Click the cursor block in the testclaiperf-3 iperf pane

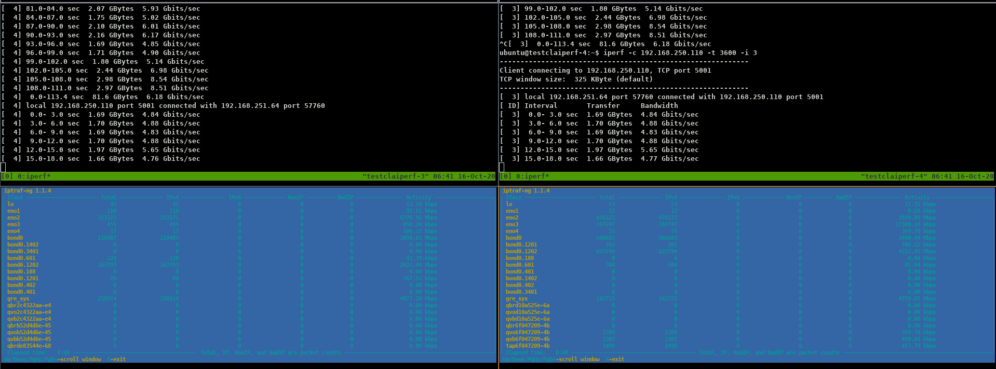pos(3,167)
